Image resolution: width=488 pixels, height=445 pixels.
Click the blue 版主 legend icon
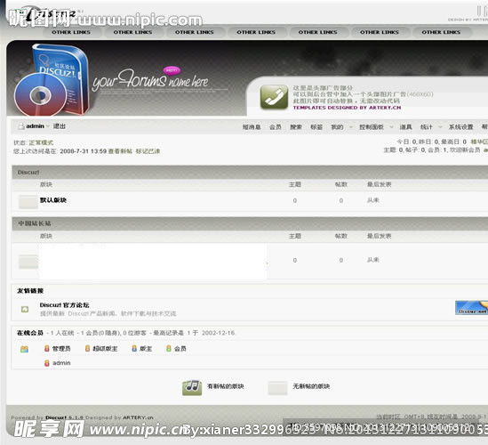[x=134, y=348]
